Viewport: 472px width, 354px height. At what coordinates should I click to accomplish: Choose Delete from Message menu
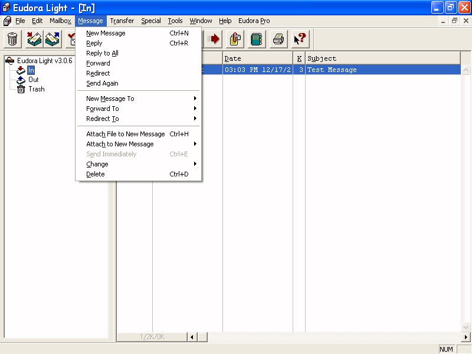click(138, 174)
